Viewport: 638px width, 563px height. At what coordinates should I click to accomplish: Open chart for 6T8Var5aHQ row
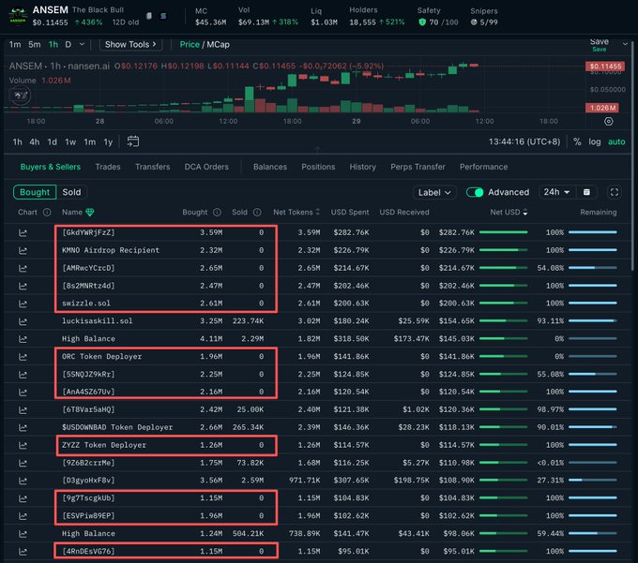click(x=23, y=410)
